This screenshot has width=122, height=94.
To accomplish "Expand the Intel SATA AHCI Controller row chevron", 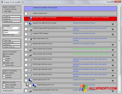I will (113, 29).
